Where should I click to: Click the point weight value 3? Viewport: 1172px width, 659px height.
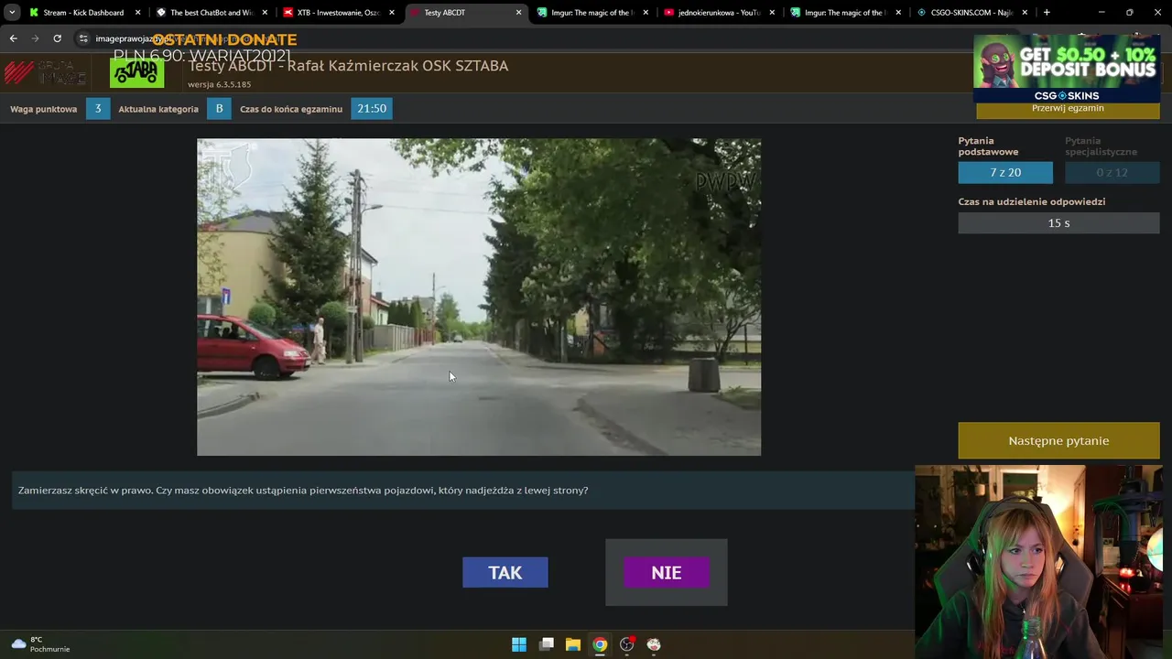click(x=98, y=108)
